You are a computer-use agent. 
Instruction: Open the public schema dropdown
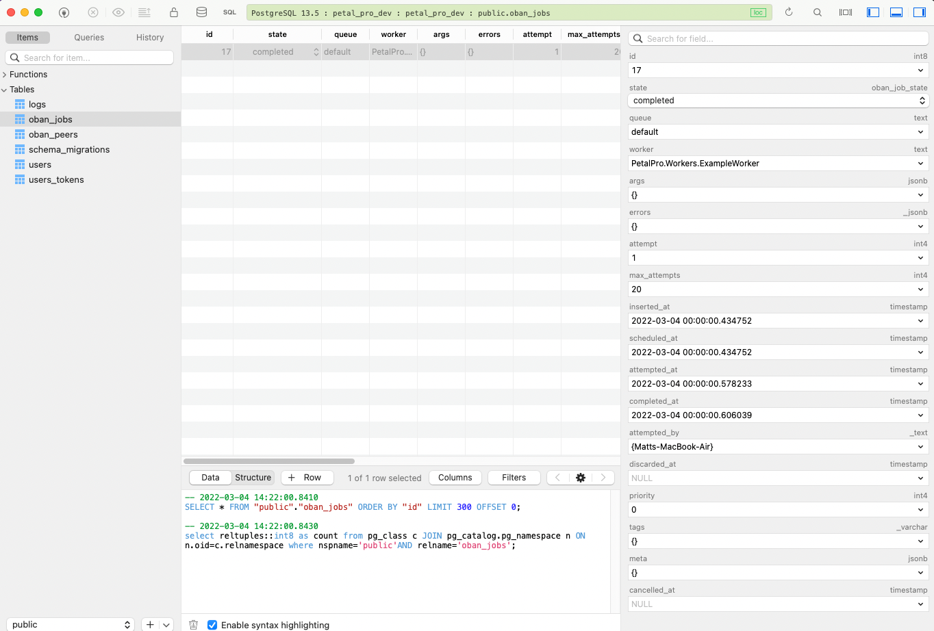(x=70, y=624)
